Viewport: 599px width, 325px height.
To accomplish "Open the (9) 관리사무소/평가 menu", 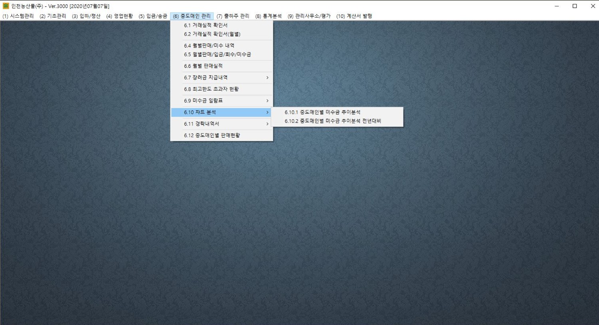I will tap(309, 16).
